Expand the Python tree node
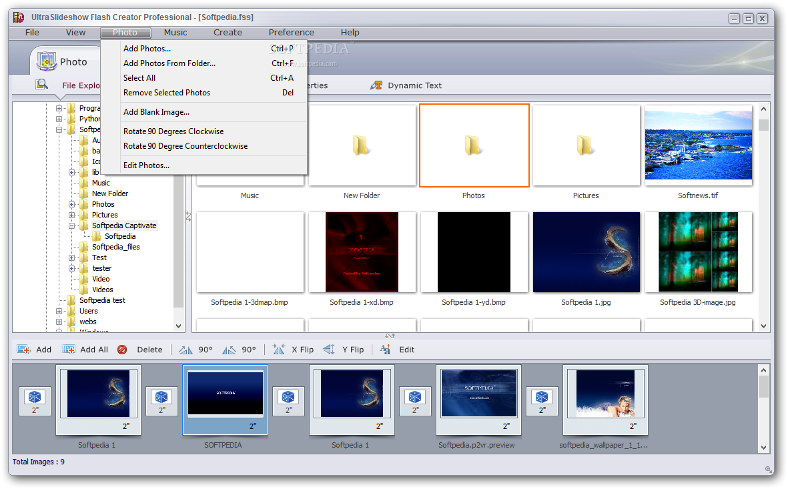Viewport: 788px width, 489px height. [59, 119]
